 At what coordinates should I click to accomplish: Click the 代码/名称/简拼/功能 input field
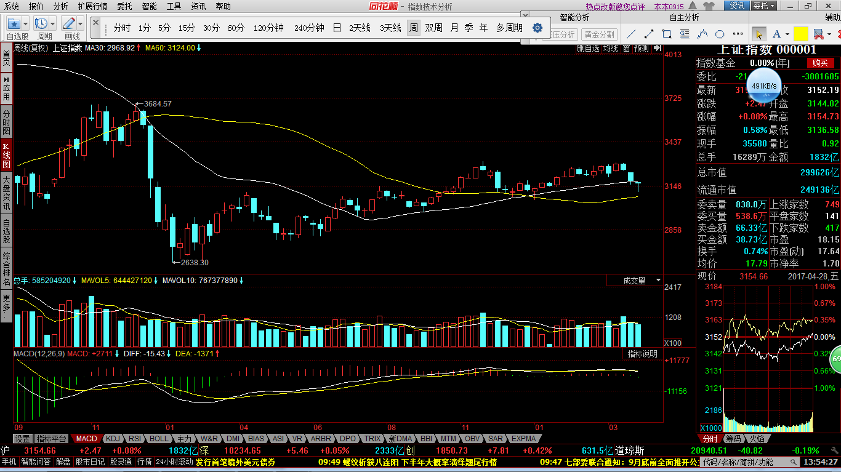click(751, 462)
